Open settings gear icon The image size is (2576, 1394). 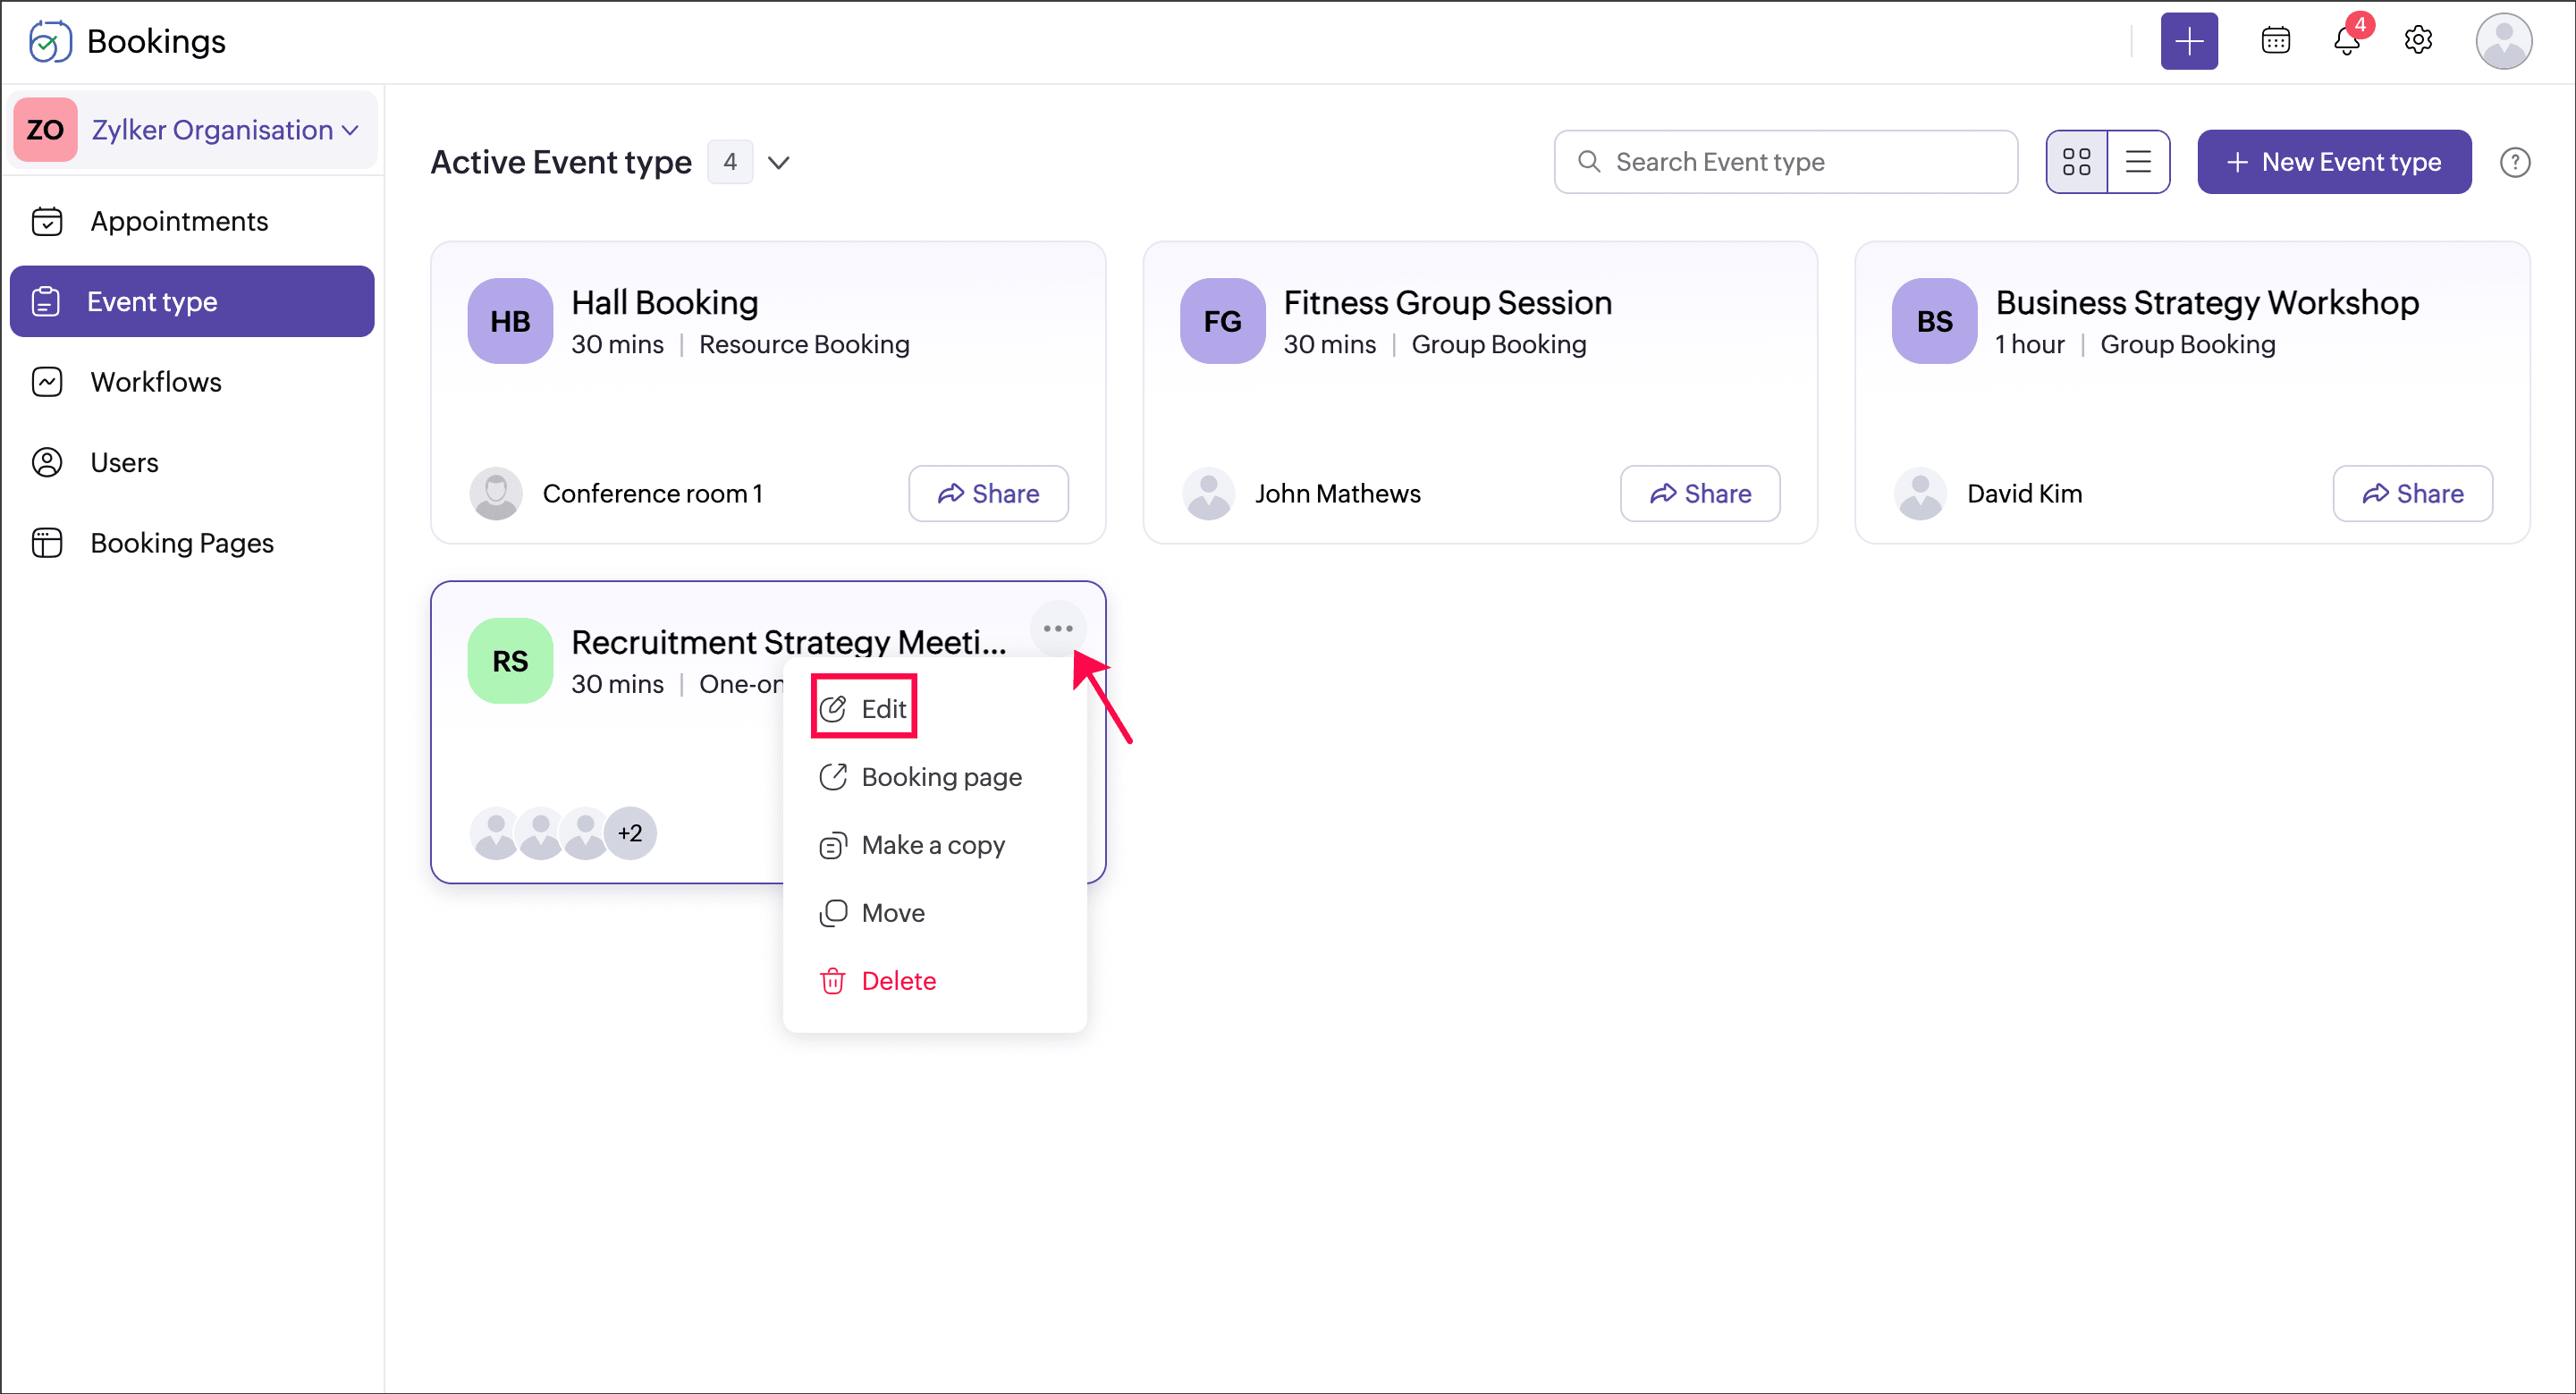click(x=2417, y=41)
